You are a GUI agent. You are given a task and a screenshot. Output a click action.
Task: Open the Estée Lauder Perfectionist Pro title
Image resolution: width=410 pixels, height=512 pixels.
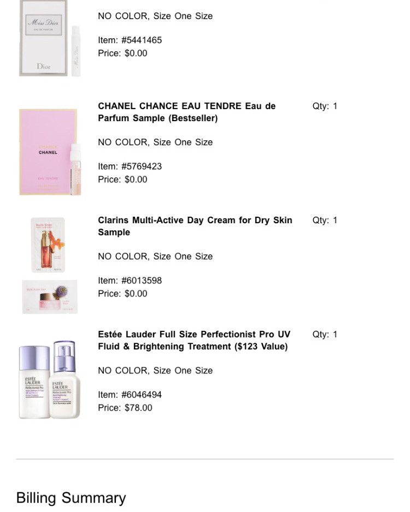pos(194,340)
